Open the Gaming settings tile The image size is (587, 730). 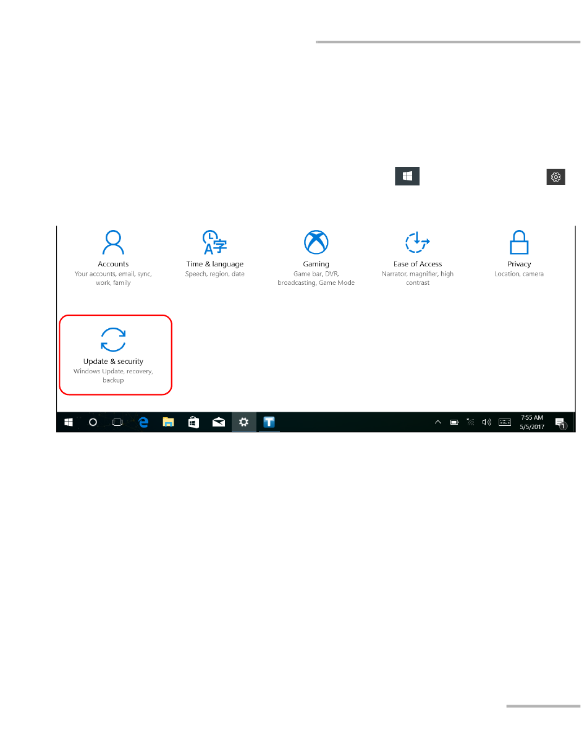(316, 258)
